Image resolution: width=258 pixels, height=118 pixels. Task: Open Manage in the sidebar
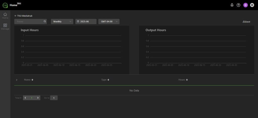click(5, 27)
